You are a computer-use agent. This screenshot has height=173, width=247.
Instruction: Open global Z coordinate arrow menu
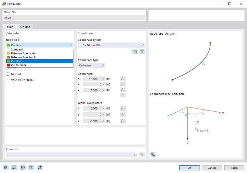click(103, 121)
